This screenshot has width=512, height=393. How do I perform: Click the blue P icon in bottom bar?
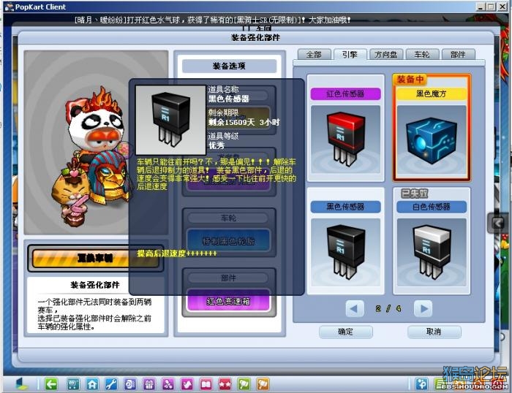tap(421, 384)
